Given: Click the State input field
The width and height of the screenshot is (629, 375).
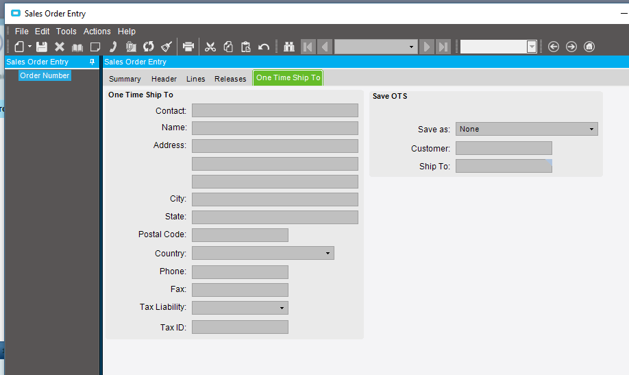Looking at the screenshot, I should point(275,217).
